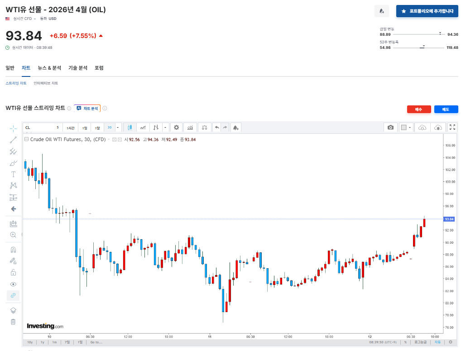Open the 뉴스 & 분석 tab
Viewport: 461px width, 351px height.
[x=49, y=68]
